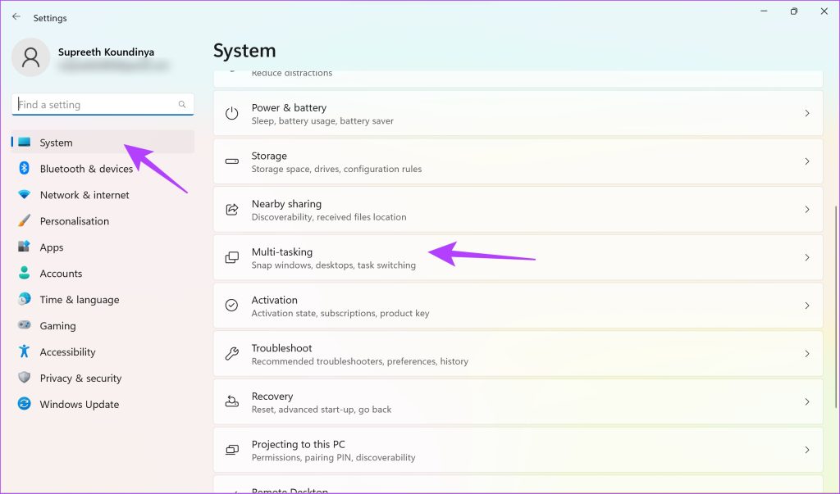840x494 pixels.
Task: Click the Find a setting search field
Action: click(103, 104)
